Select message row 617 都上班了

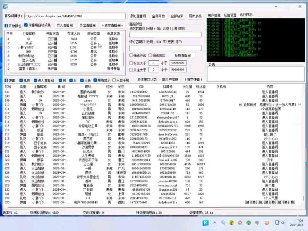[x=153, y=134]
